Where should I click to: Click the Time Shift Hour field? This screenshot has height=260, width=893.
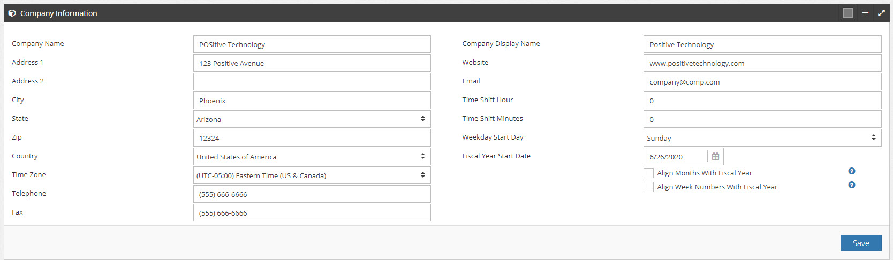762,101
